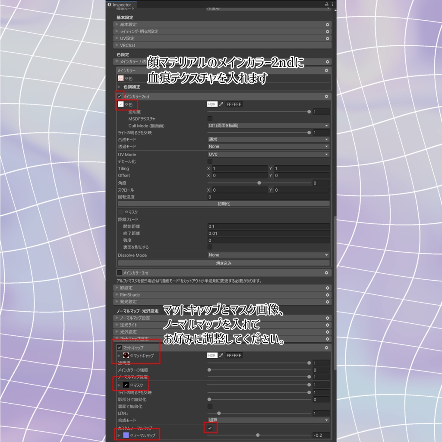
Task: Open gear menu for ノーマルマップ設定
Action: (x=327, y=318)
